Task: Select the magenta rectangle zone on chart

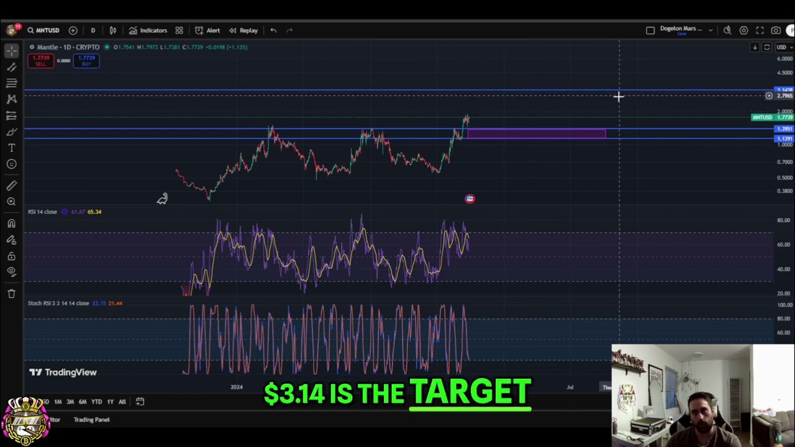Action: 537,133
